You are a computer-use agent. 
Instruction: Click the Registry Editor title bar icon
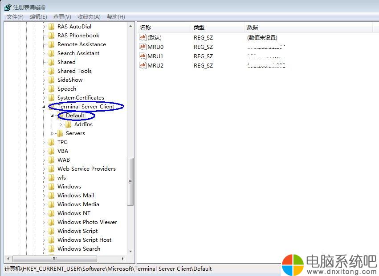pos(8,7)
